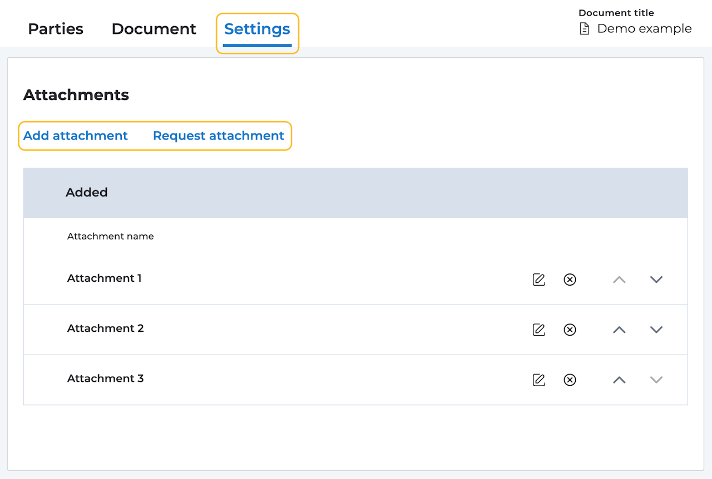Click greyed up arrow on Attachment 1

tap(619, 280)
